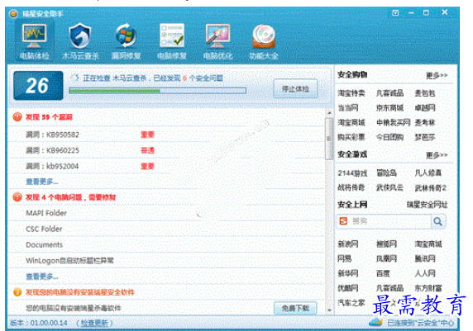
Task: Open the 梦芭莎 link
Action: [425, 137]
